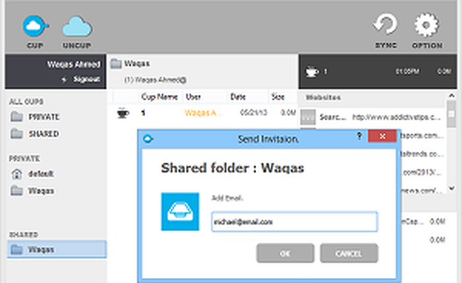462x283 pixels.
Task: Select Waqas folder under Shared section
Action: [x=41, y=249]
